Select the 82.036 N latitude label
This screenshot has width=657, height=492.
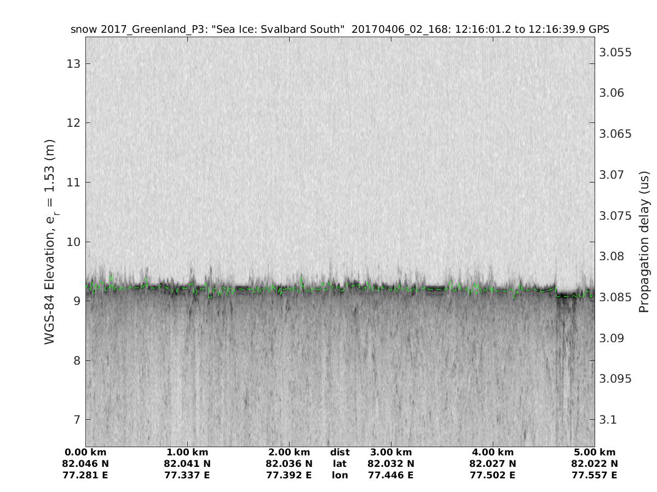[x=289, y=464]
